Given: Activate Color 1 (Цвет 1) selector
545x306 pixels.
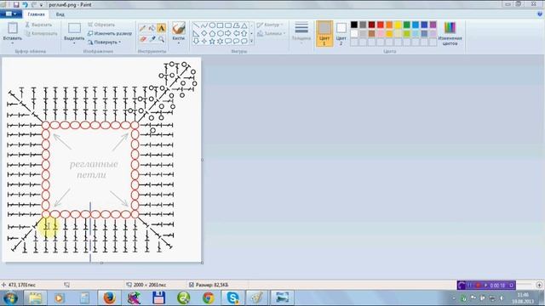Looking at the screenshot, I should click(324, 34).
